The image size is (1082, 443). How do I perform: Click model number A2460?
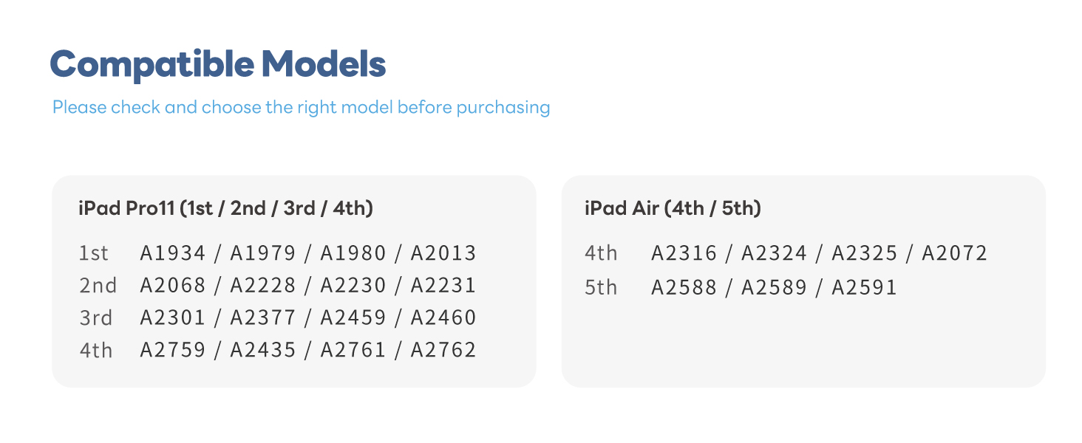[443, 317]
